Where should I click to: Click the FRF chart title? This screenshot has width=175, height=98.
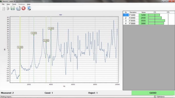[x=61, y=15]
